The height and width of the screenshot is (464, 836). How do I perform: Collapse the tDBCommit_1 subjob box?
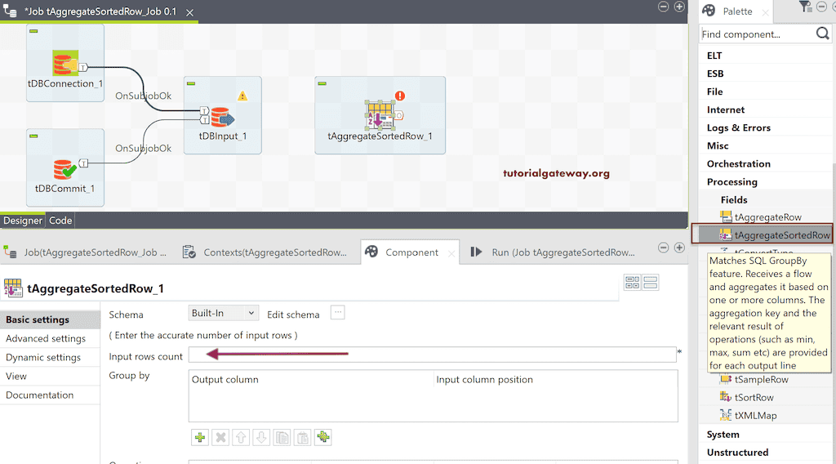click(33, 136)
